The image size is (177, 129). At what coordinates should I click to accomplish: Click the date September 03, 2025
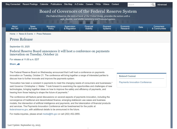pyautogui.click(x=20, y=47)
